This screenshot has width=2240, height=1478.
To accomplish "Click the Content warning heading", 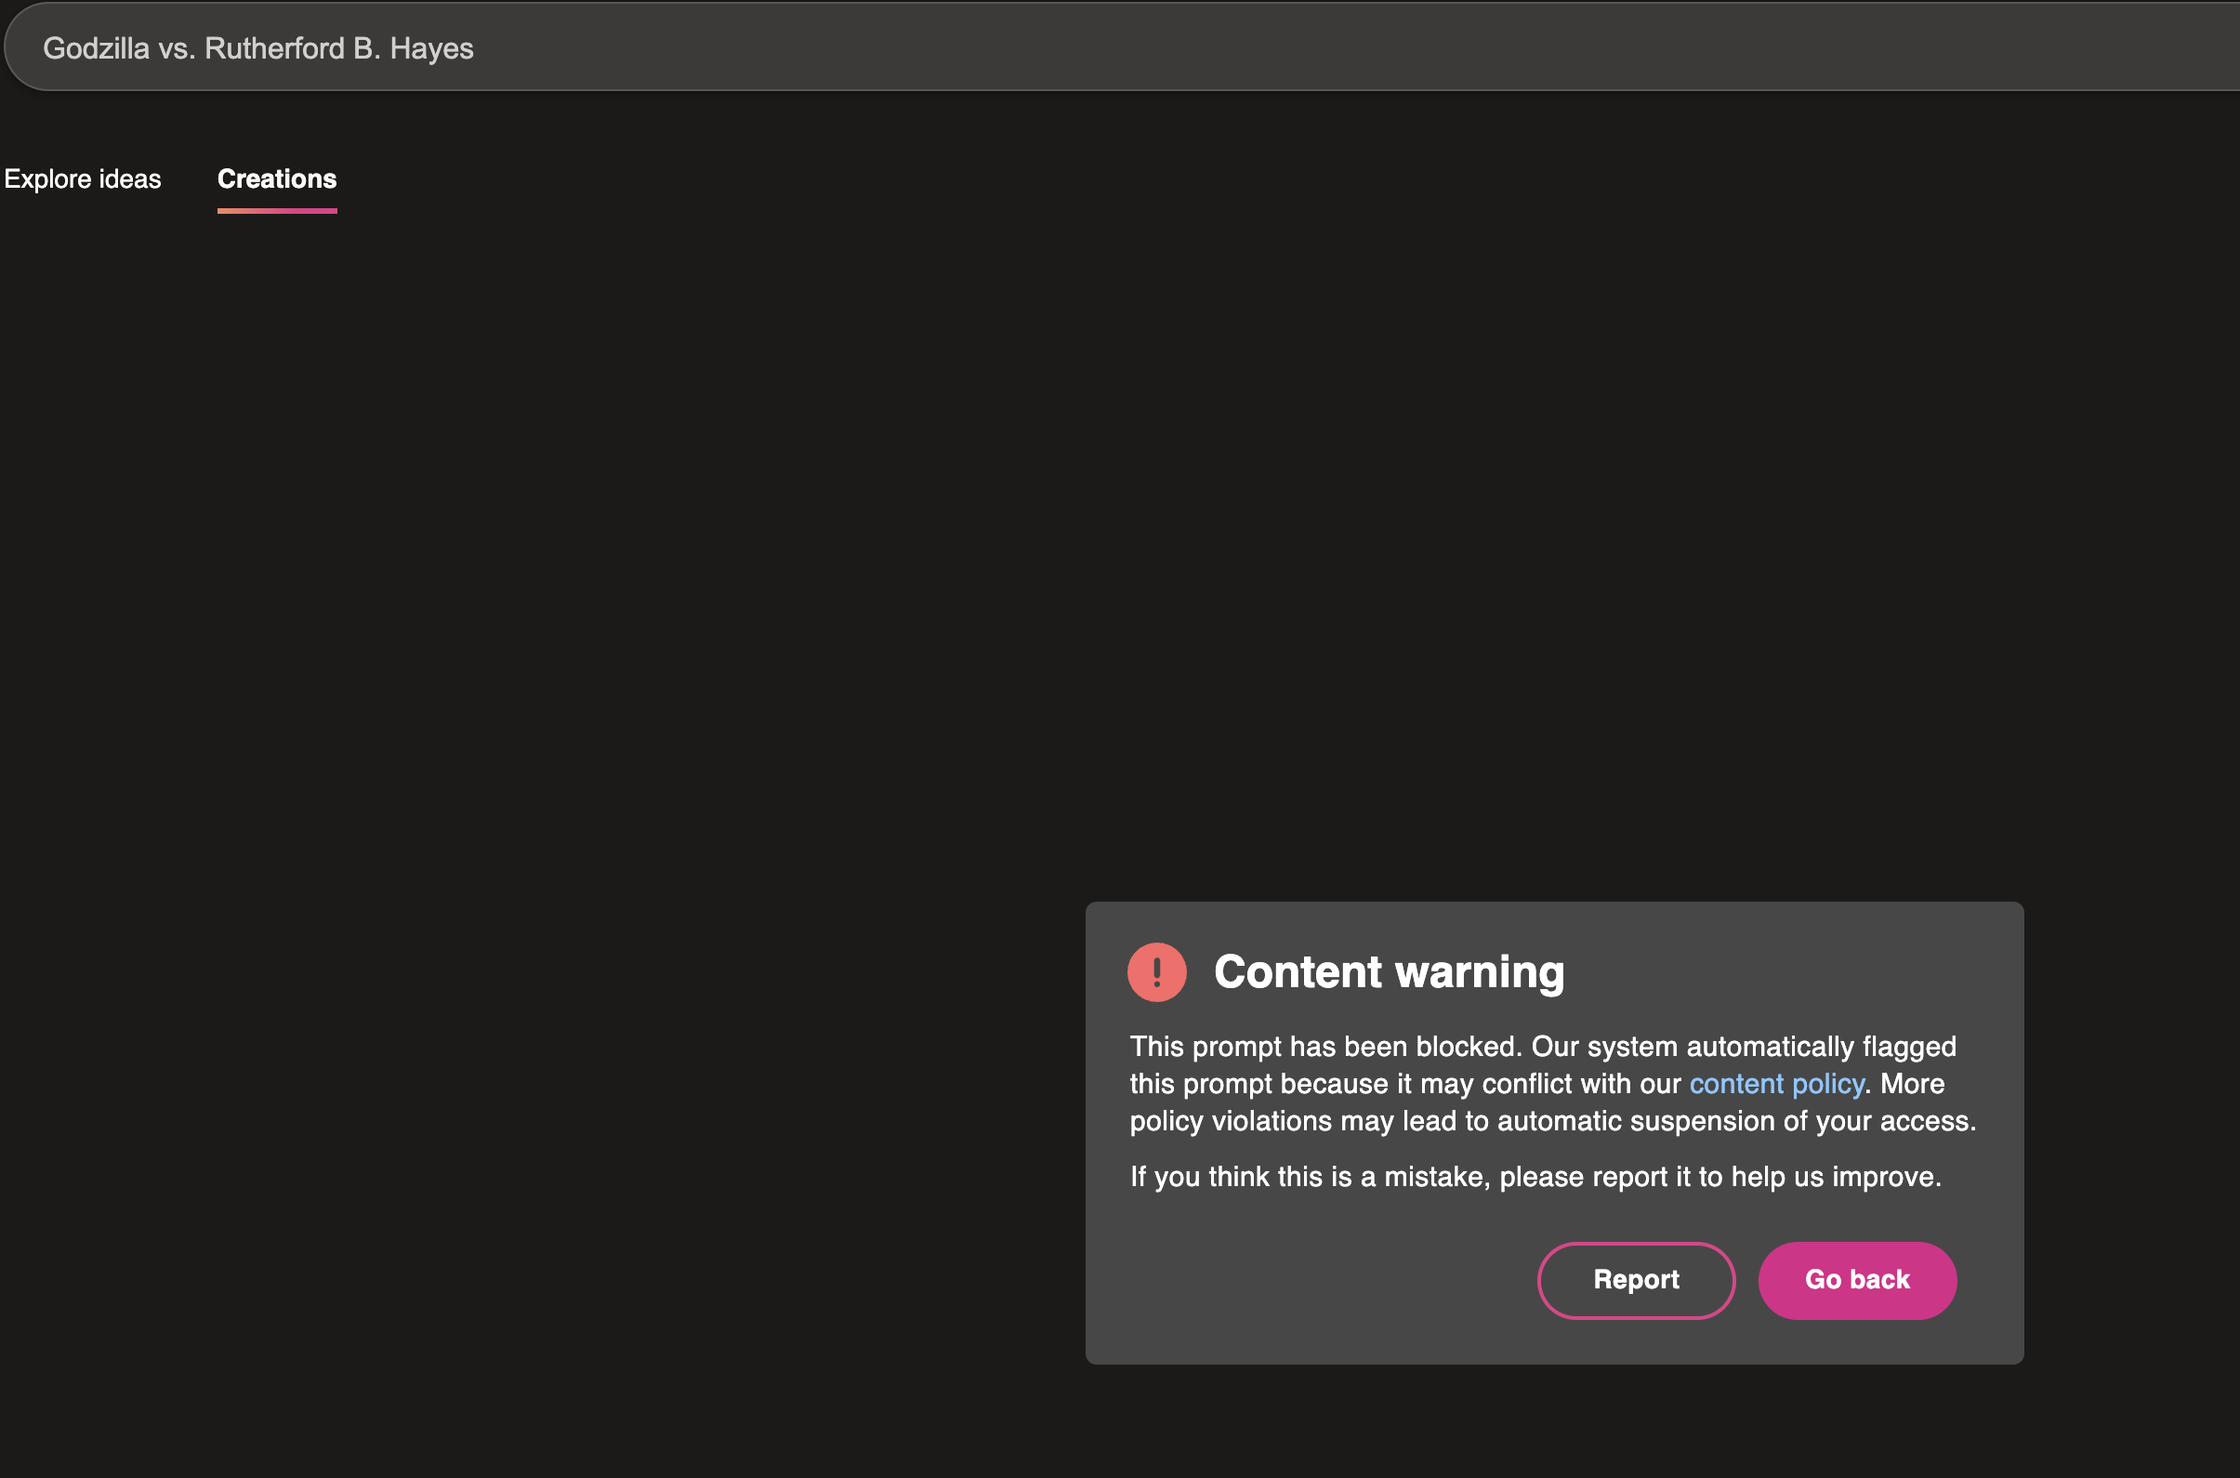I will (1388, 971).
